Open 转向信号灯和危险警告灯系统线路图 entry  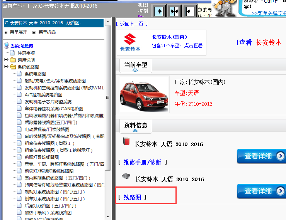coord(65,185)
